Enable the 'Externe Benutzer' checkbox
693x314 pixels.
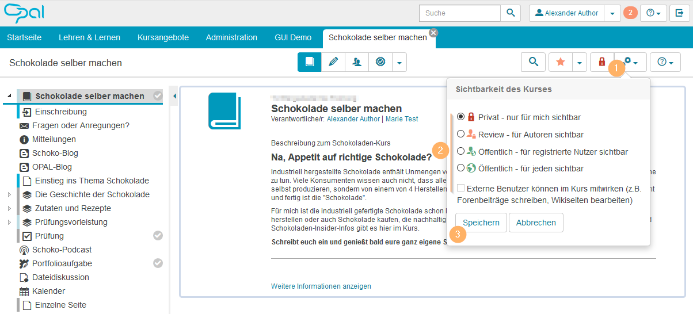tap(461, 188)
